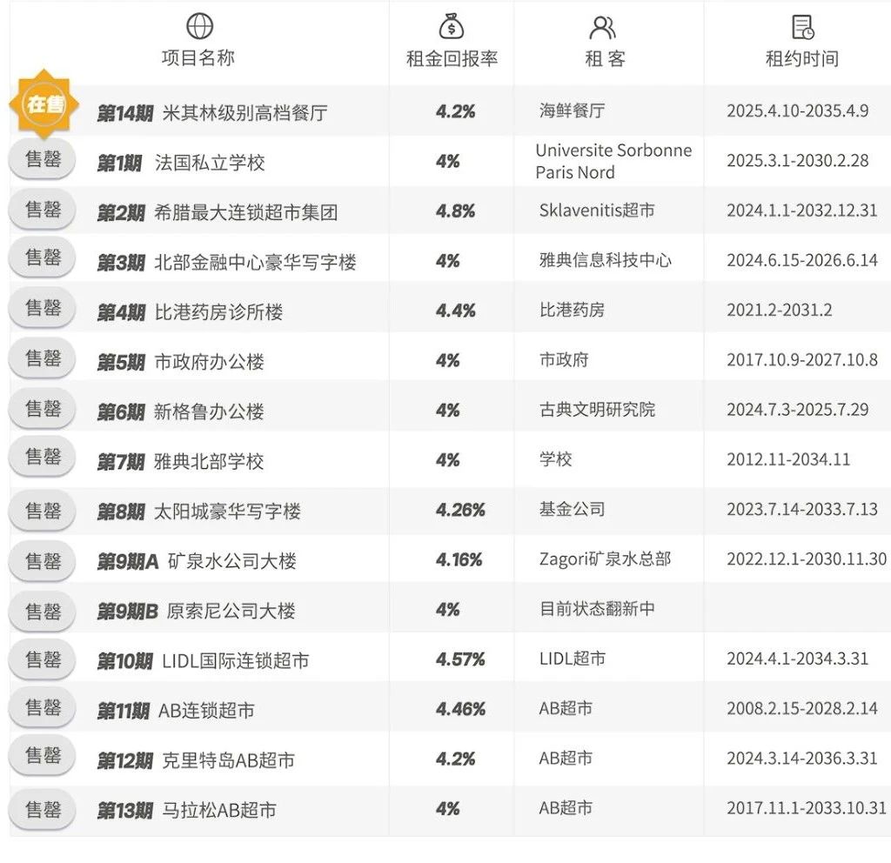This screenshot has width=891, height=863.
Task: Click the 项目名称 column header
Action: (x=198, y=57)
